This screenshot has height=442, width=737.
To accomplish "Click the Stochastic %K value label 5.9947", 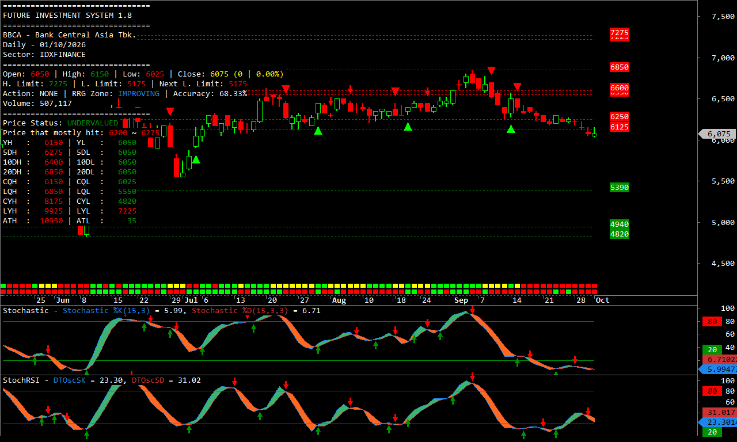I will coord(717,369).
